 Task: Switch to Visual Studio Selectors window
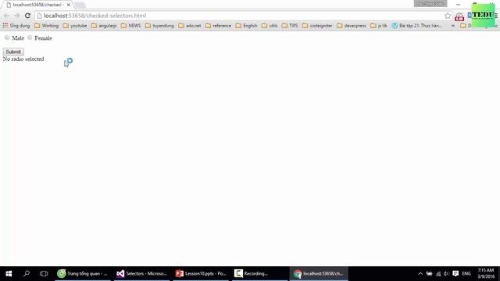pos(142,273)
